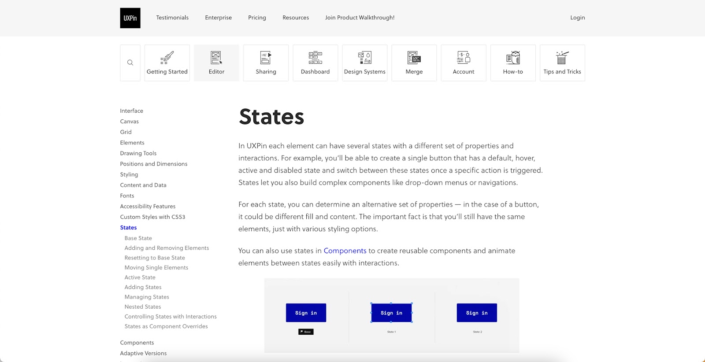Select the active States sidebar item
The width and height of the screenshot is (705, 362).
(x=129, y=228)
